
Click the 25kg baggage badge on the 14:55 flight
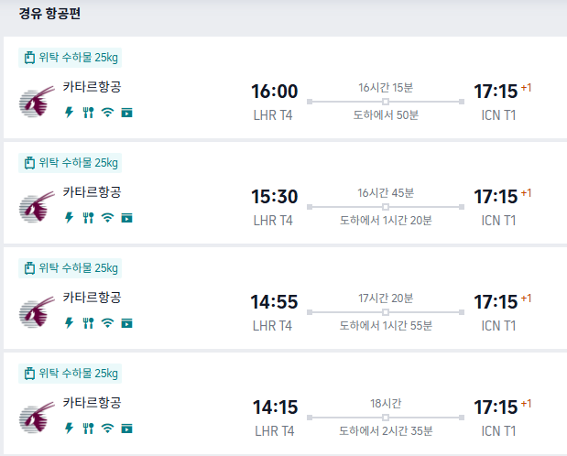71,268
